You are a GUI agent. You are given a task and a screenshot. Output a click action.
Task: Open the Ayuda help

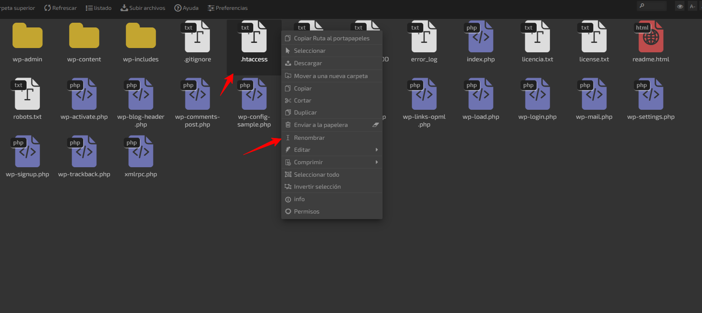[x=186, y=8]
